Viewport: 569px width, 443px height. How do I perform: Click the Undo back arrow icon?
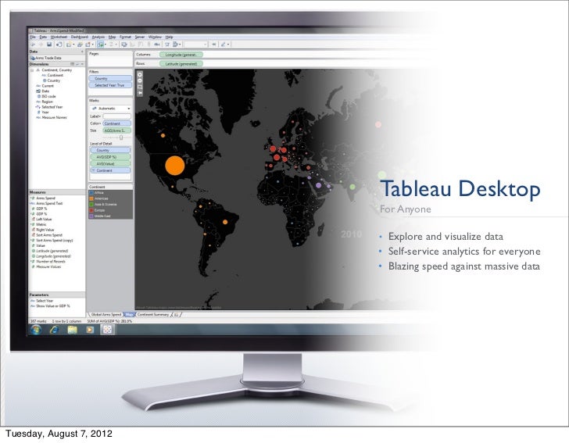33,45
